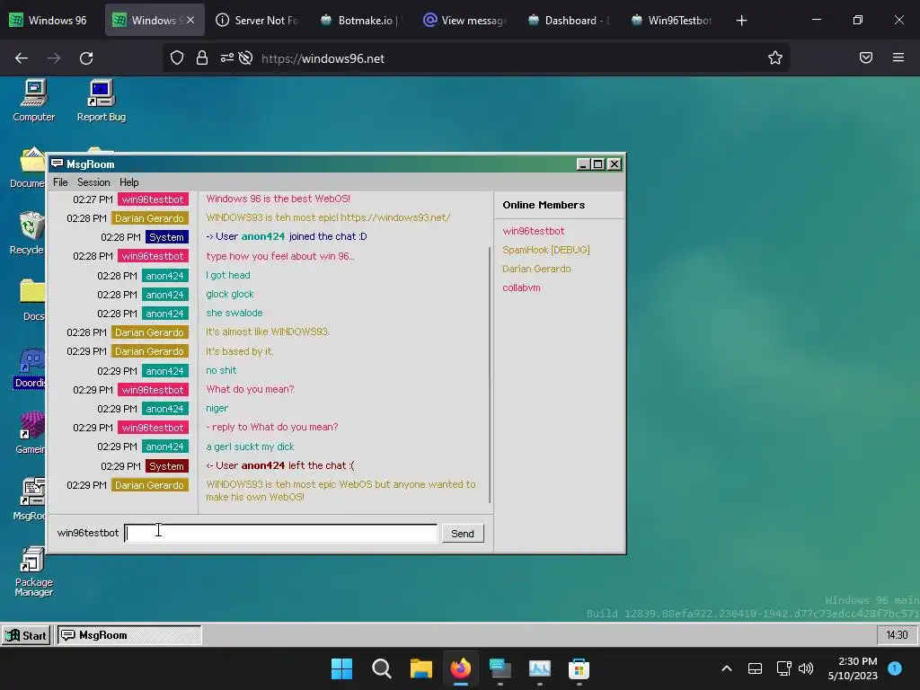920x690 pixels.
Task: Open the Documents folder desktop icon
Action: [x=28, y=167]
